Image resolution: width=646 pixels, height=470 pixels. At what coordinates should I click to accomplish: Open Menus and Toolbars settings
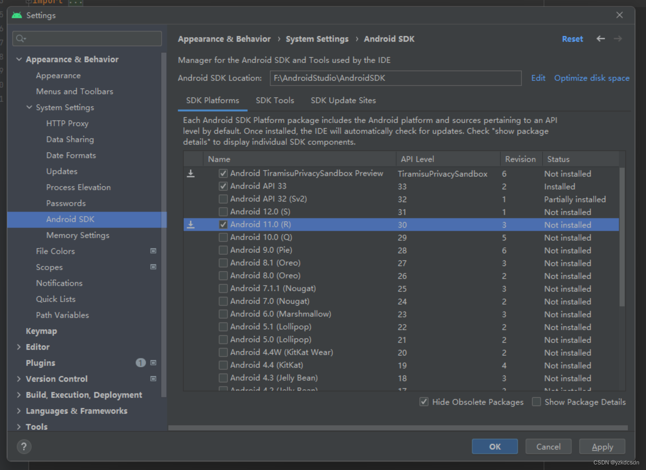75,92
